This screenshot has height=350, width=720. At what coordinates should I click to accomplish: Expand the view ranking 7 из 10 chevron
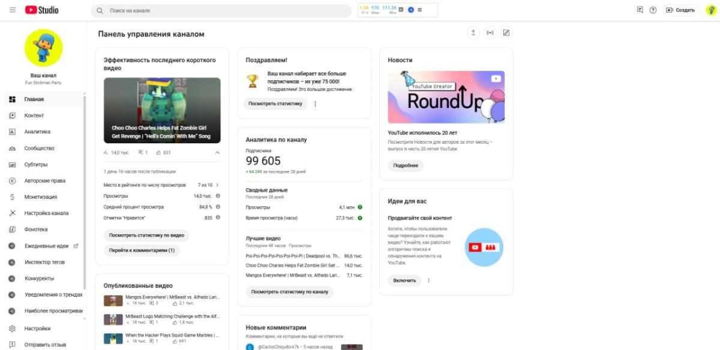(217, 185)
